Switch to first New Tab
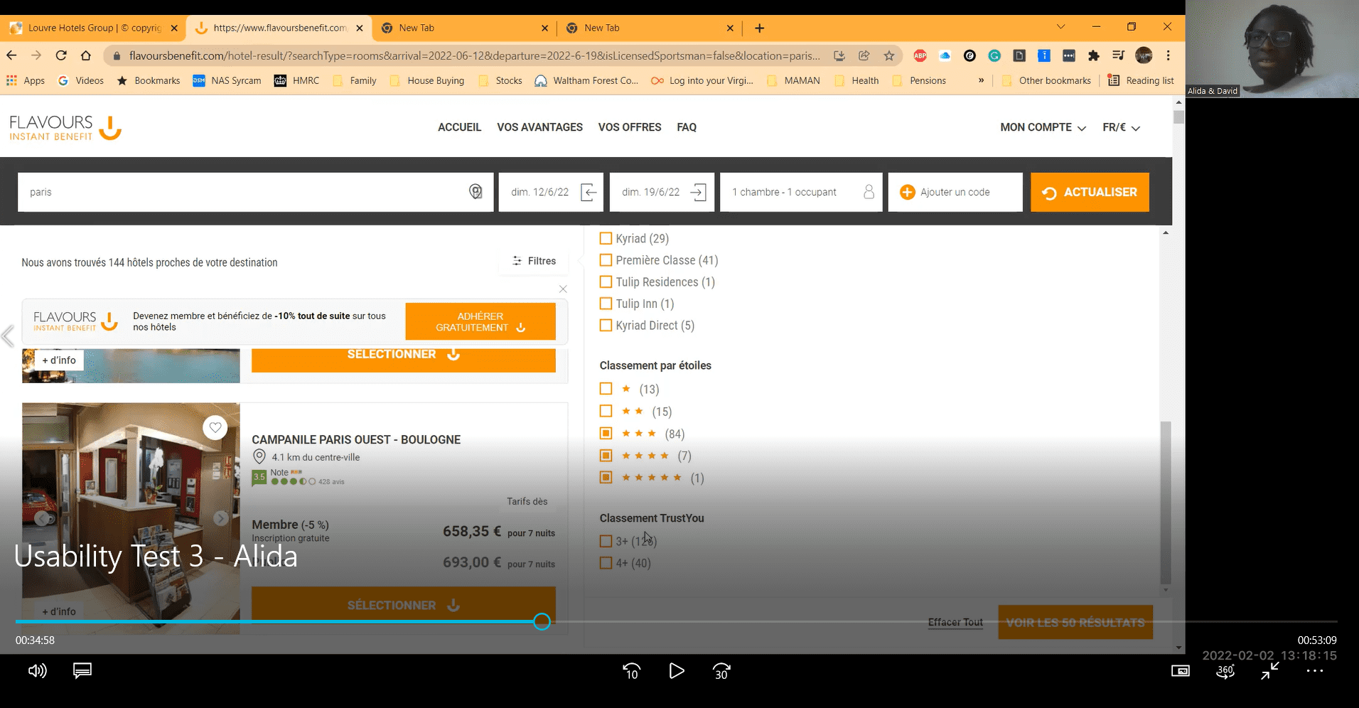This screenshot has height=708, width=1359. point(465,28)
